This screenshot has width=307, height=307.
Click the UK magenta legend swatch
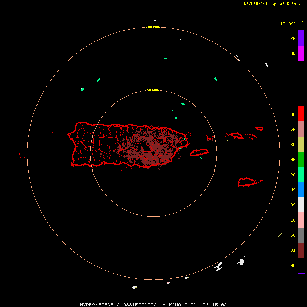[301, 53]
